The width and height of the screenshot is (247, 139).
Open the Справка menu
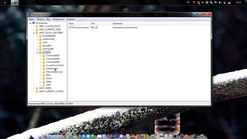(70, 19)
